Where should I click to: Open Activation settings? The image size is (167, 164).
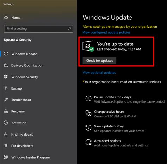pyautogui.click(x=19, y=123)
